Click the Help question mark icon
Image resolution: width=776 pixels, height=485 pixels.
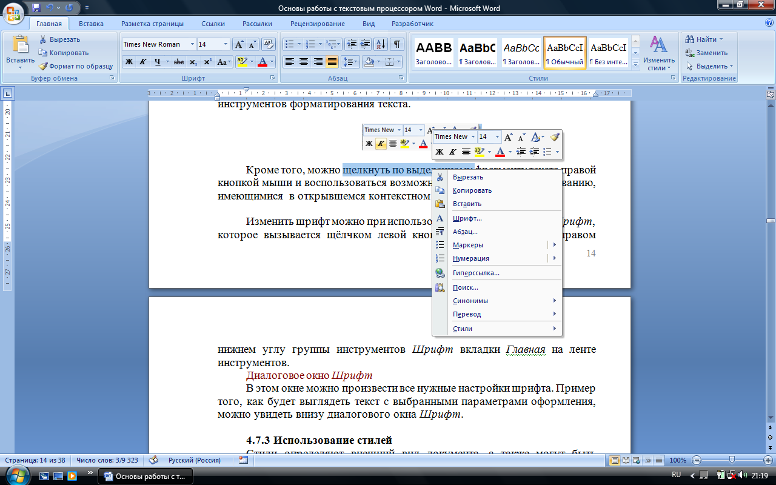[x=769, y=23]
